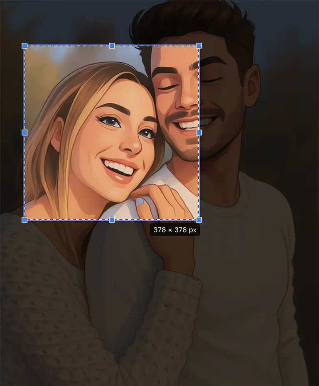The width and height of the screenshot is (319, 386).
Task: Click the bottom-center crop handle
Action: (112, 220)
